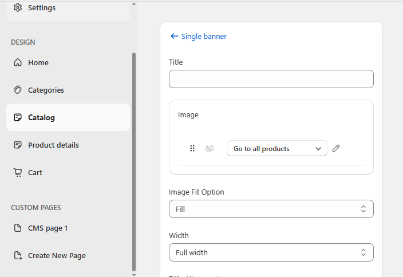Click the Width label
The image size is (403, 277).
[179, 235]
